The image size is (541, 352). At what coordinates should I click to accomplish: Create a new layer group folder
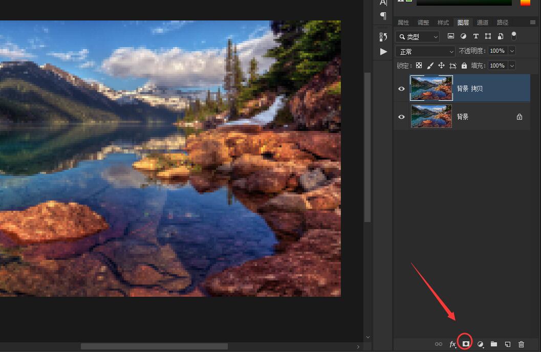494,344
